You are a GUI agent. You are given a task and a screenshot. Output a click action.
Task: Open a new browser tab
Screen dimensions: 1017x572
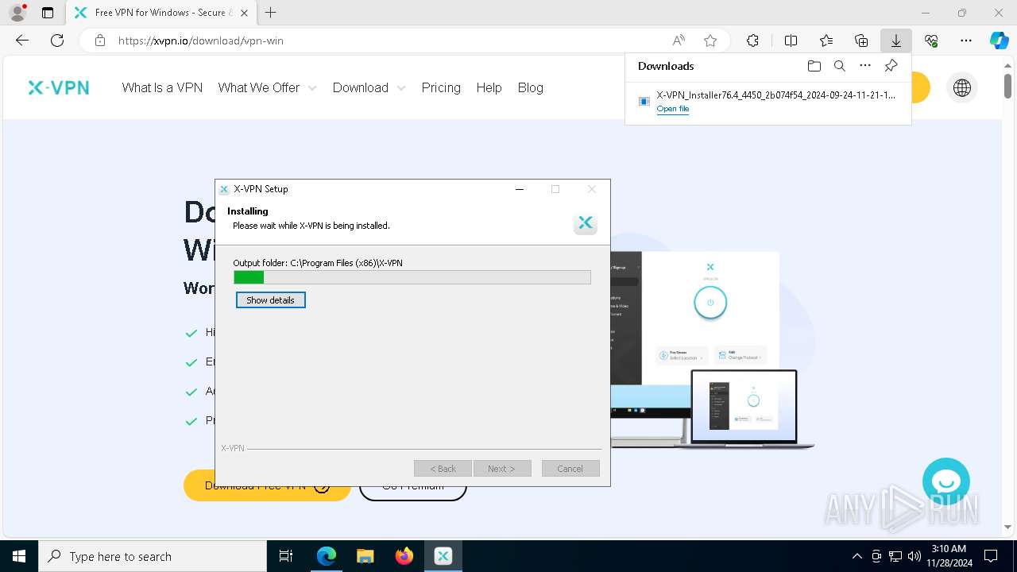point(271,13)
